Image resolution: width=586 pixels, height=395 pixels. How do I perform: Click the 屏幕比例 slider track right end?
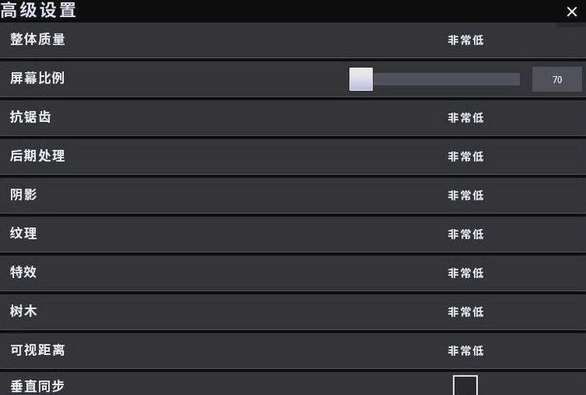(x=517, y=79)
